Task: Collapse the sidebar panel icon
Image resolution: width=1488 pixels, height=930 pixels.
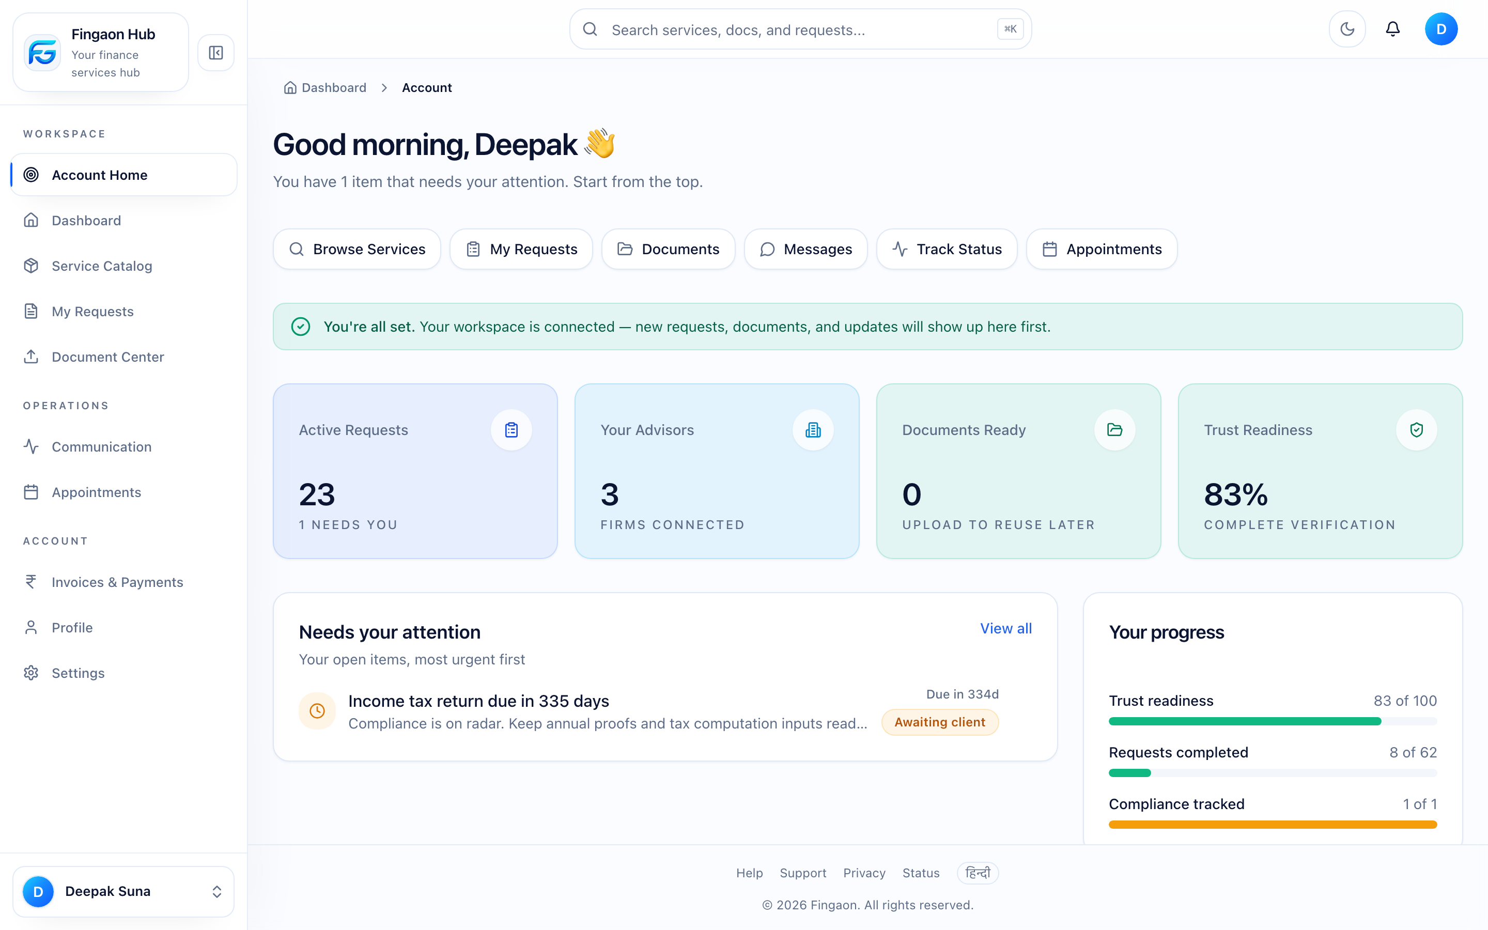Action: (216, 53)
